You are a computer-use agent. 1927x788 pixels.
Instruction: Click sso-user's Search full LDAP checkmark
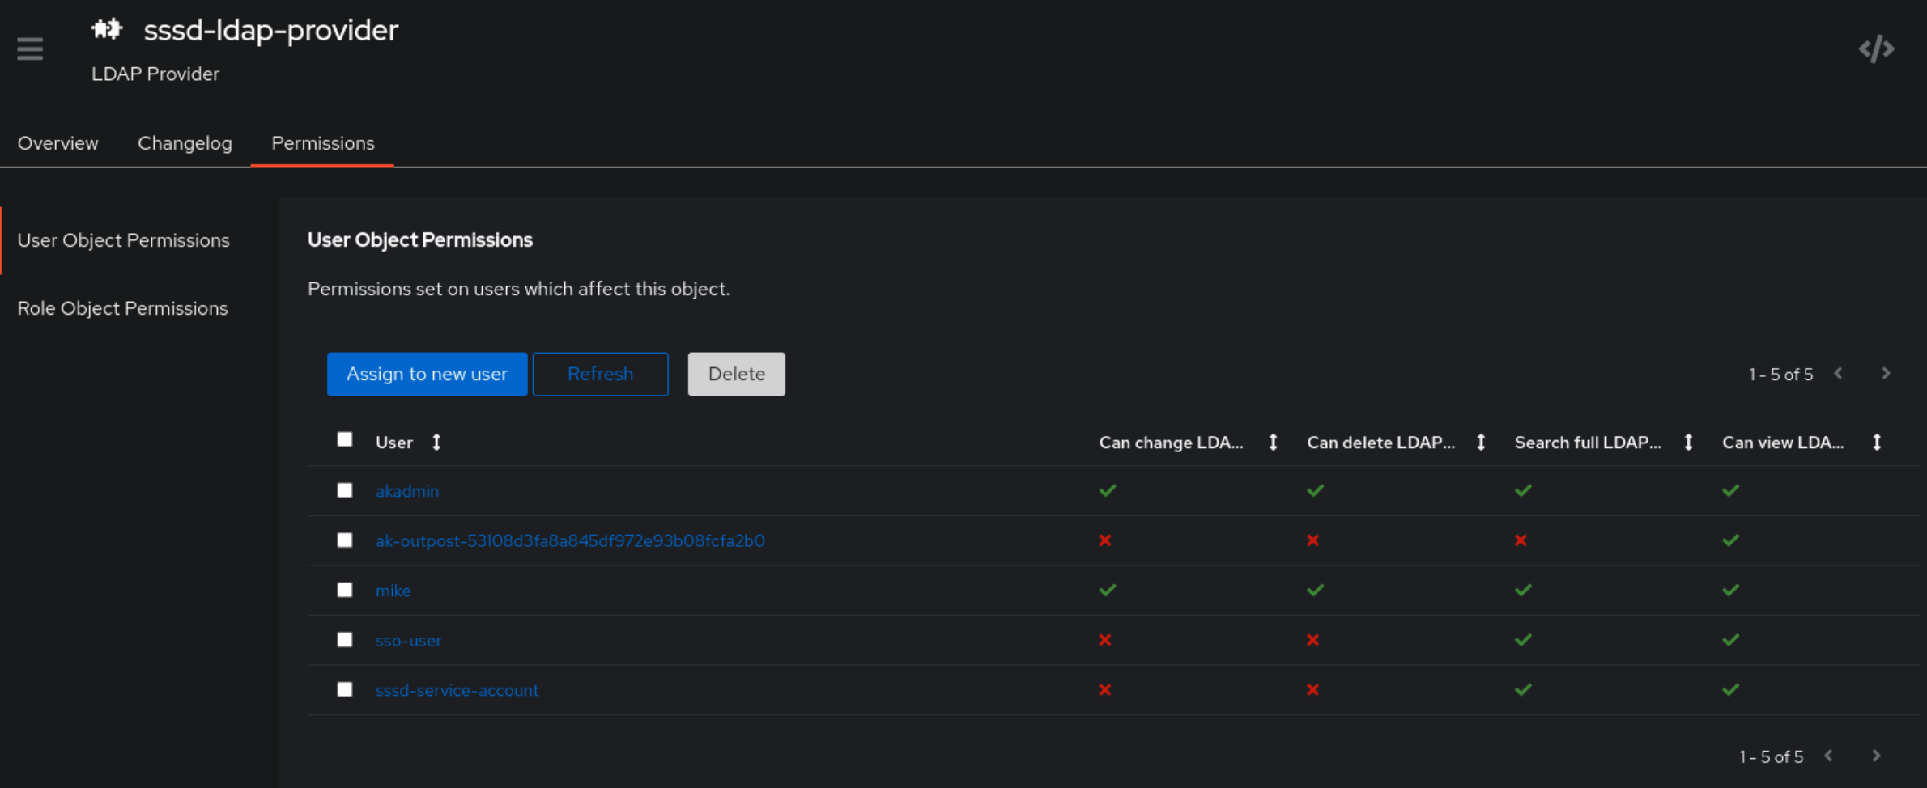[x=1523, y=640]
